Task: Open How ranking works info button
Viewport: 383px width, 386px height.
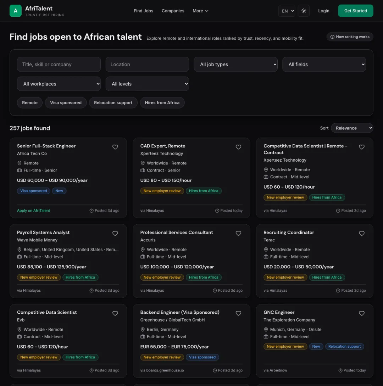Action: pyautogui.click(x=350, y=37)
